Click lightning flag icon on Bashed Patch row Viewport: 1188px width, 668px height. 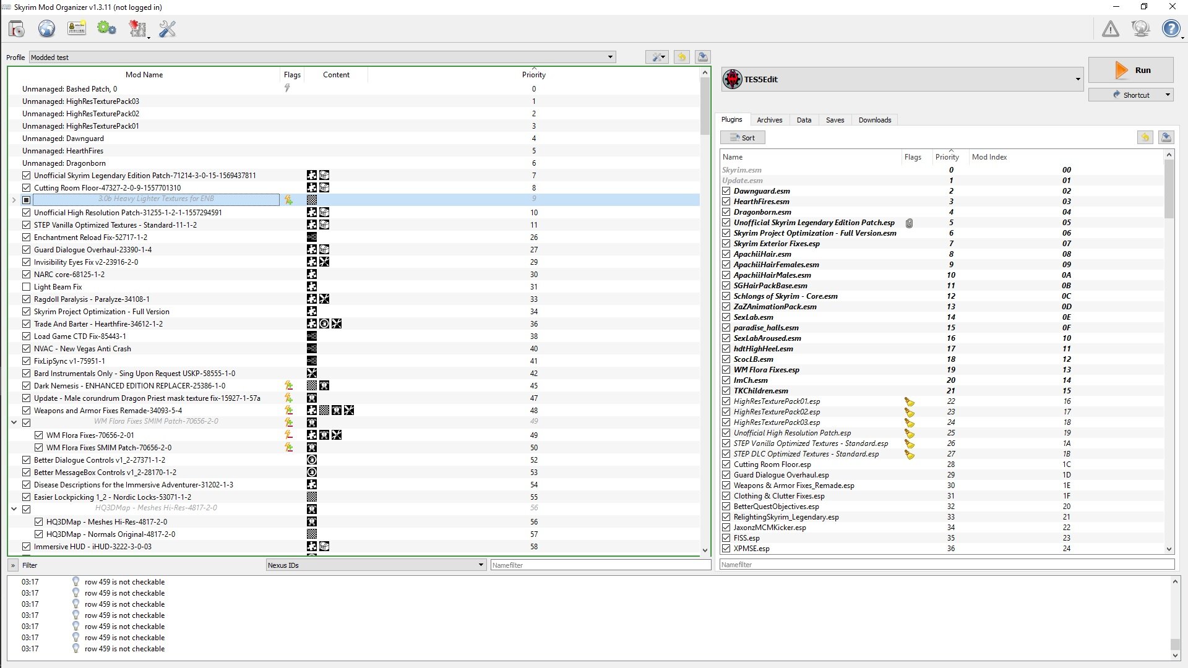[x=287, y=88]
